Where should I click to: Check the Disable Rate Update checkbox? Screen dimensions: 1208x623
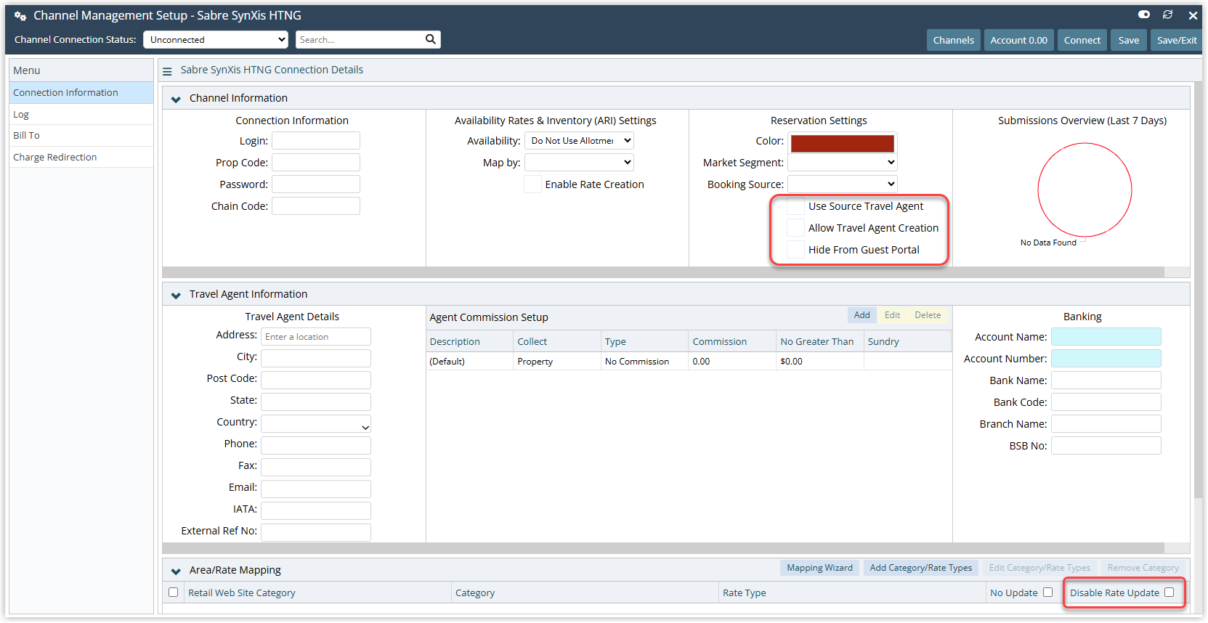click(x=1169, y=593)
